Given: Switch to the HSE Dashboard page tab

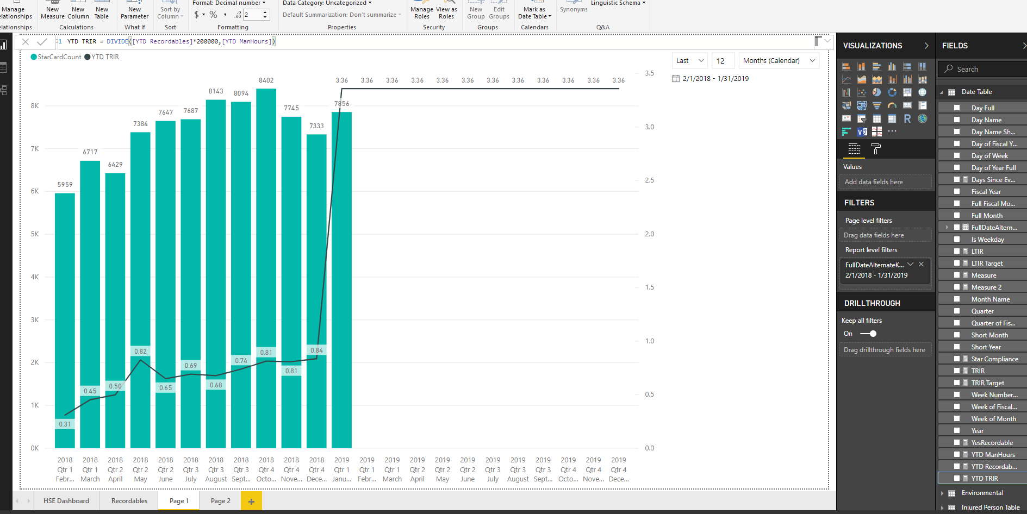Looking at the screenshot, I should coord(66,501).
